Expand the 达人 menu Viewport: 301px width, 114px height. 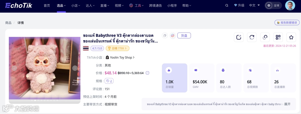(x=90, y=6)
